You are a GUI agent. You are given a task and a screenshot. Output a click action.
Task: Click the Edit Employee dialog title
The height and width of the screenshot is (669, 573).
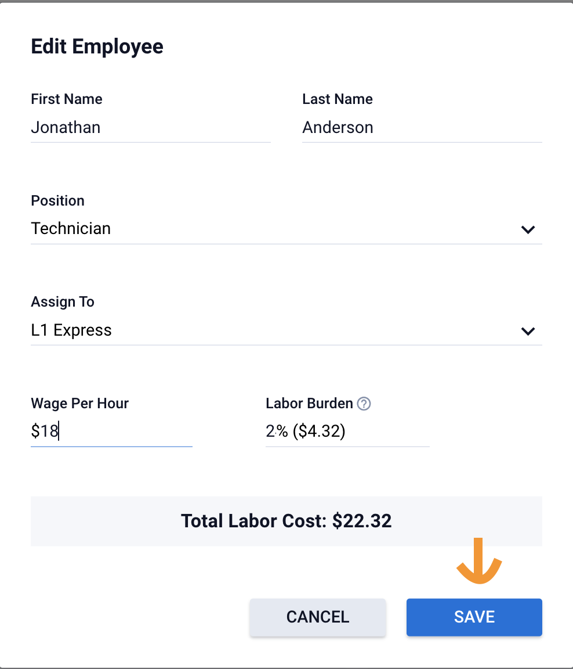pyautogui.click(x=97, y=46)
